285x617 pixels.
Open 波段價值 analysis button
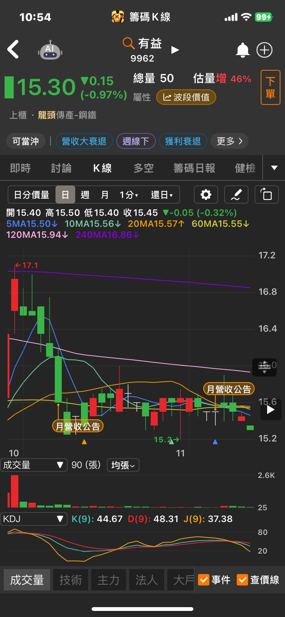186,97
